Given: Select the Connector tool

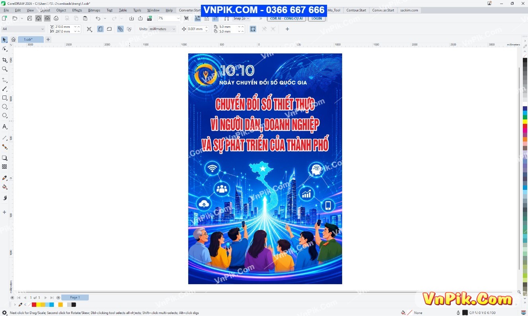Looking at the screenshot, I should click(x=4, y=147).
